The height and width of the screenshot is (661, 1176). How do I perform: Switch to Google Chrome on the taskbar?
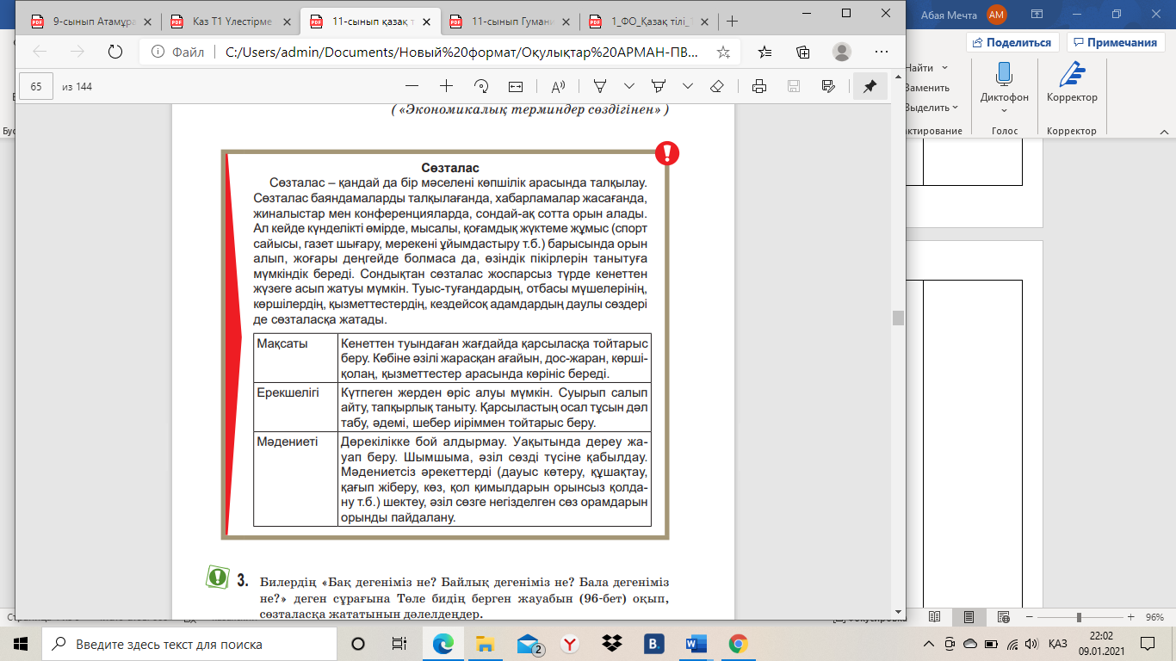(738, 644)
